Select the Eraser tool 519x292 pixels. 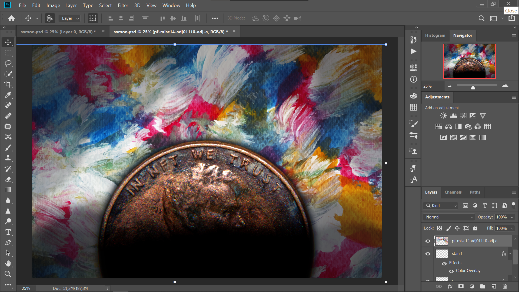[x=8, y=179]
